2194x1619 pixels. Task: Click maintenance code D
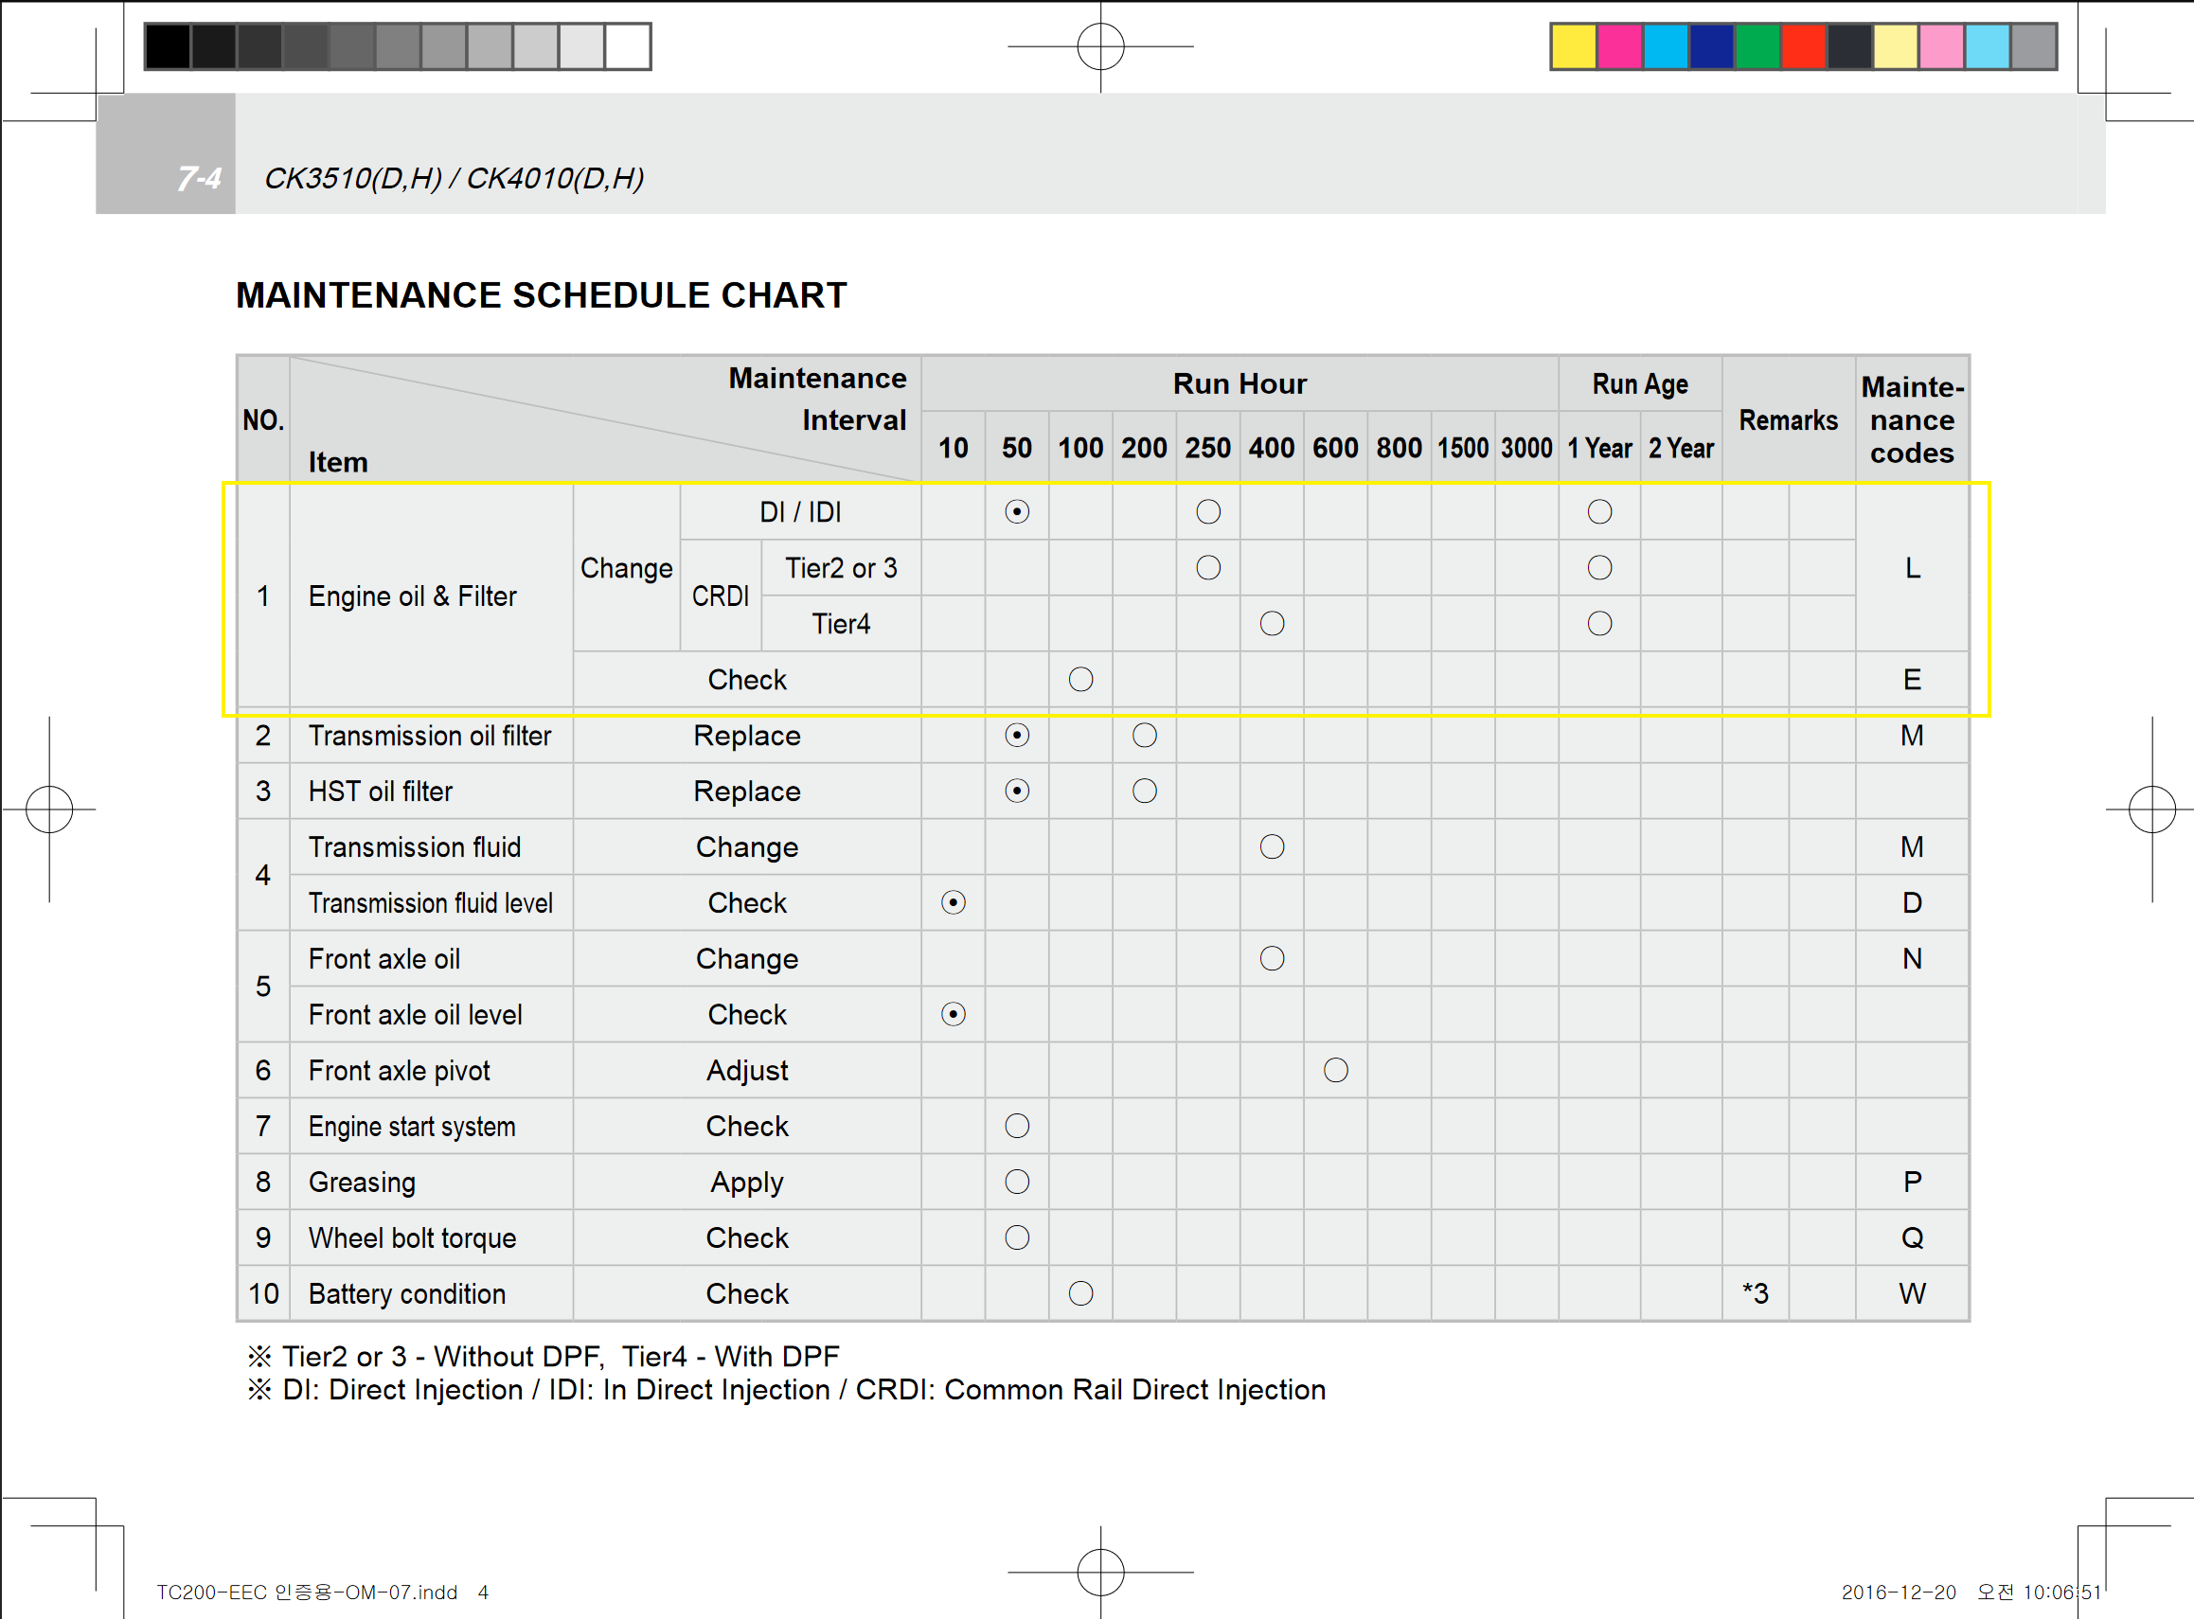point(1912,902)
